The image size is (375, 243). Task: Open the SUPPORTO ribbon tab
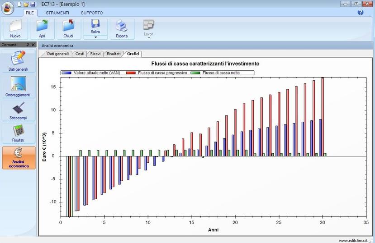(x=91, y=13)
